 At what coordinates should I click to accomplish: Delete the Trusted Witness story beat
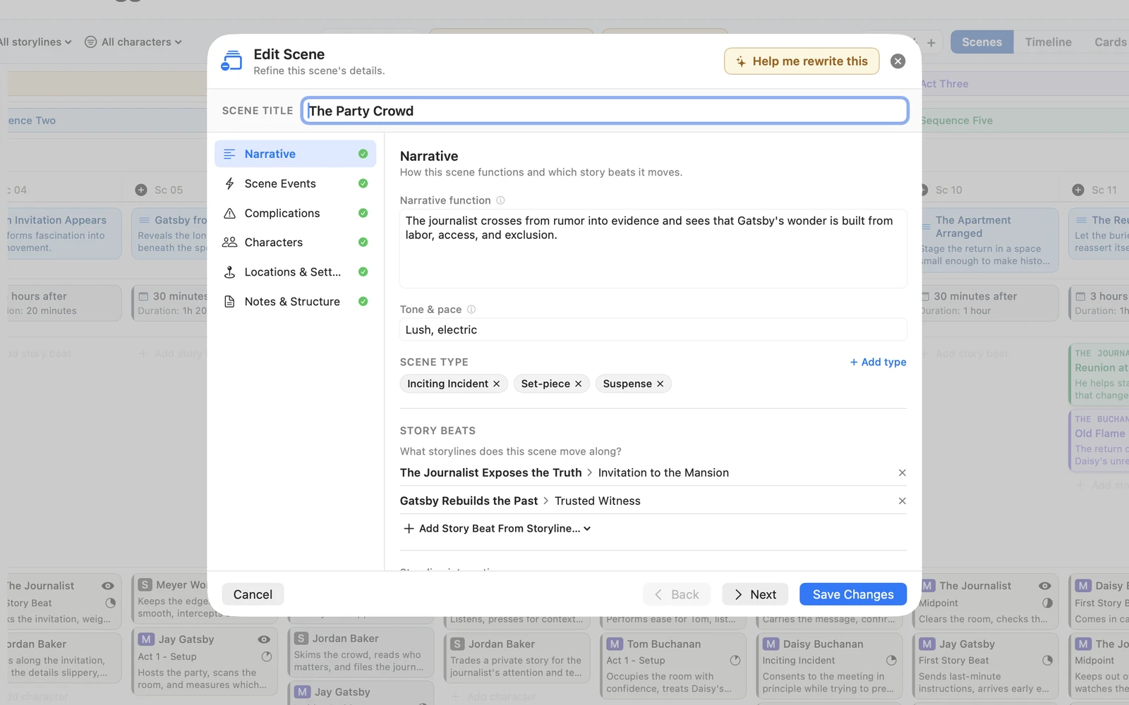coord(902,501)
